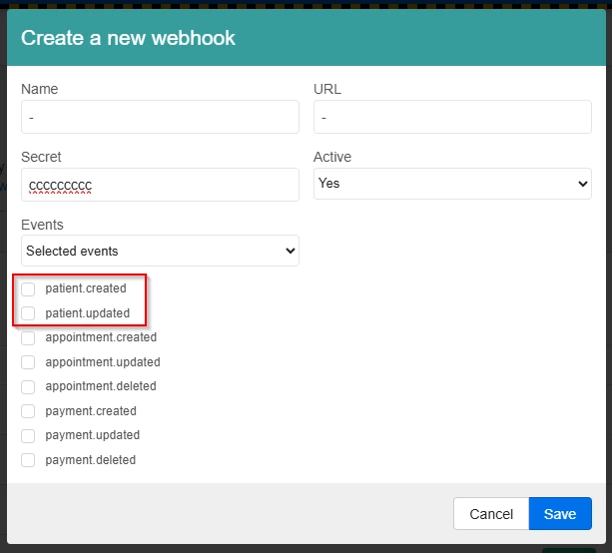612x553 pixels.
Task: Click the URL field label
Action: [x=327, y=89]
